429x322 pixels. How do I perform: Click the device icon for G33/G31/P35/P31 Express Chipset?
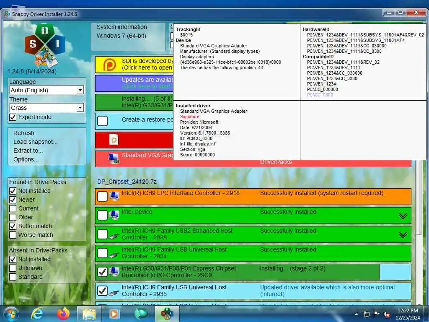point(114,272)
